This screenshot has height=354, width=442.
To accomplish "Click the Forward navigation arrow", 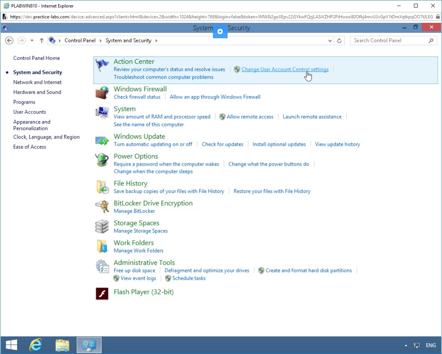I will 21,40.
